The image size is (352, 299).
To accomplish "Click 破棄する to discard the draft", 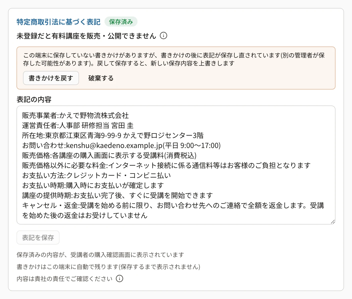I will tap(101, 78).
